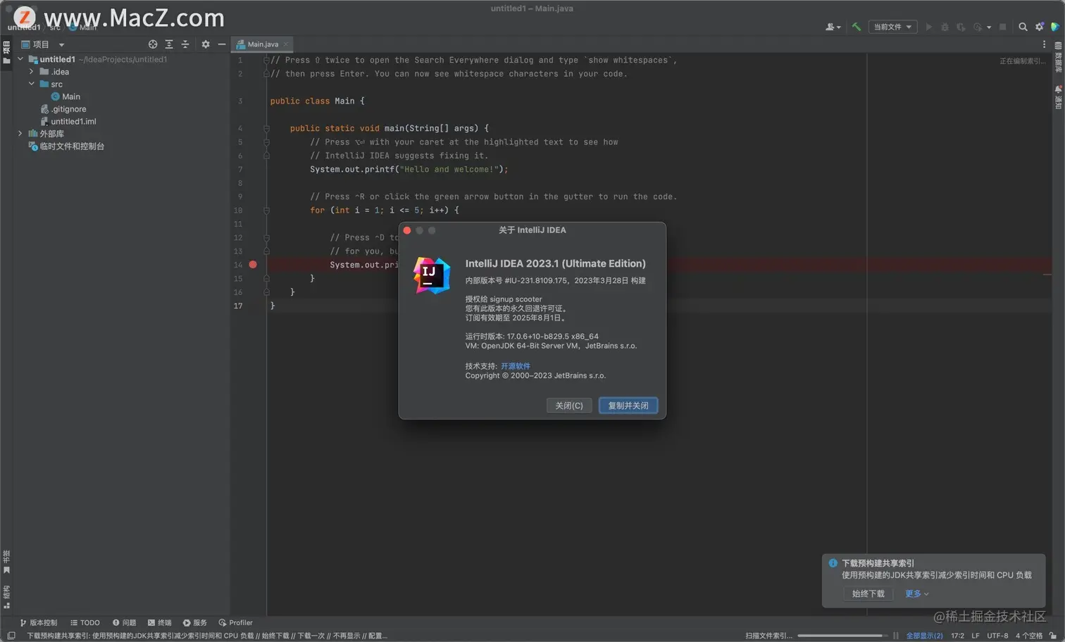This screenshot has height=642, width=1065.
Task: Pause the indexing process with pause icon
Action: coord(896,636)
